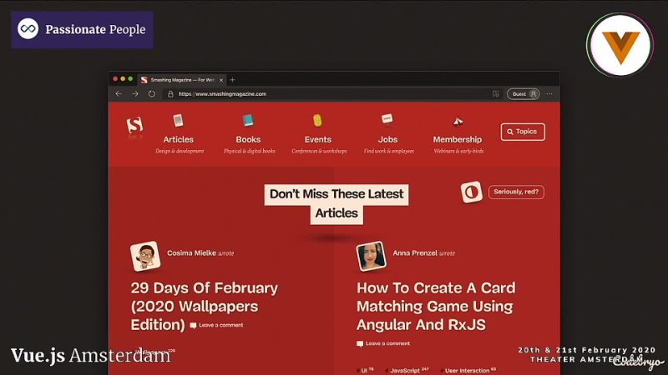Click the User Interaction tag link
The width and height of the screenshot is (668, 375).
point(470,371)
